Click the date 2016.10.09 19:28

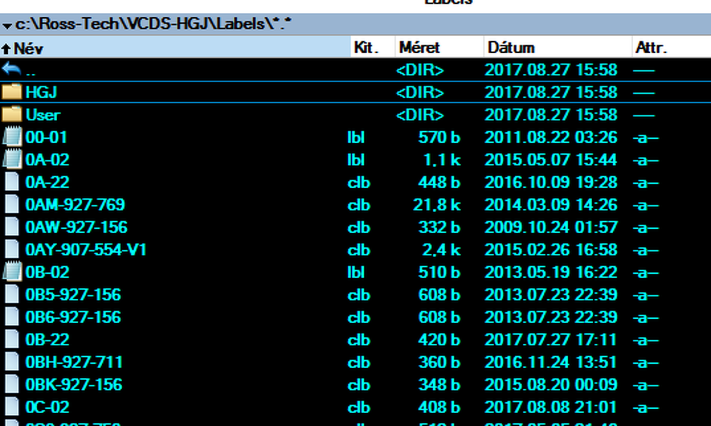pos(551,182)
